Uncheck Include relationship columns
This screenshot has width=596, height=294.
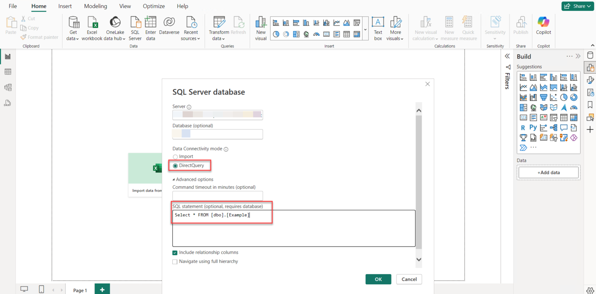(x=175, y=252)
